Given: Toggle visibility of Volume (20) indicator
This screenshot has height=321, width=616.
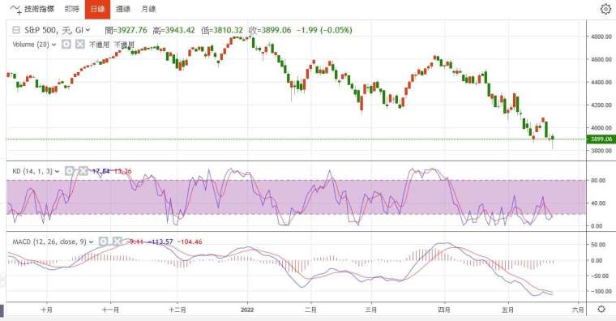Looking at the screenshot, I should click(66, 44).
